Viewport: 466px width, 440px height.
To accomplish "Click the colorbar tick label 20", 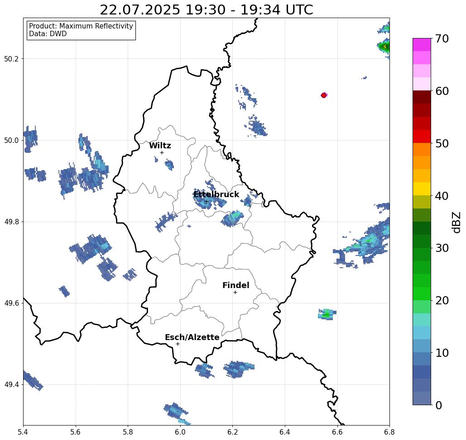I will pos(442,300).
